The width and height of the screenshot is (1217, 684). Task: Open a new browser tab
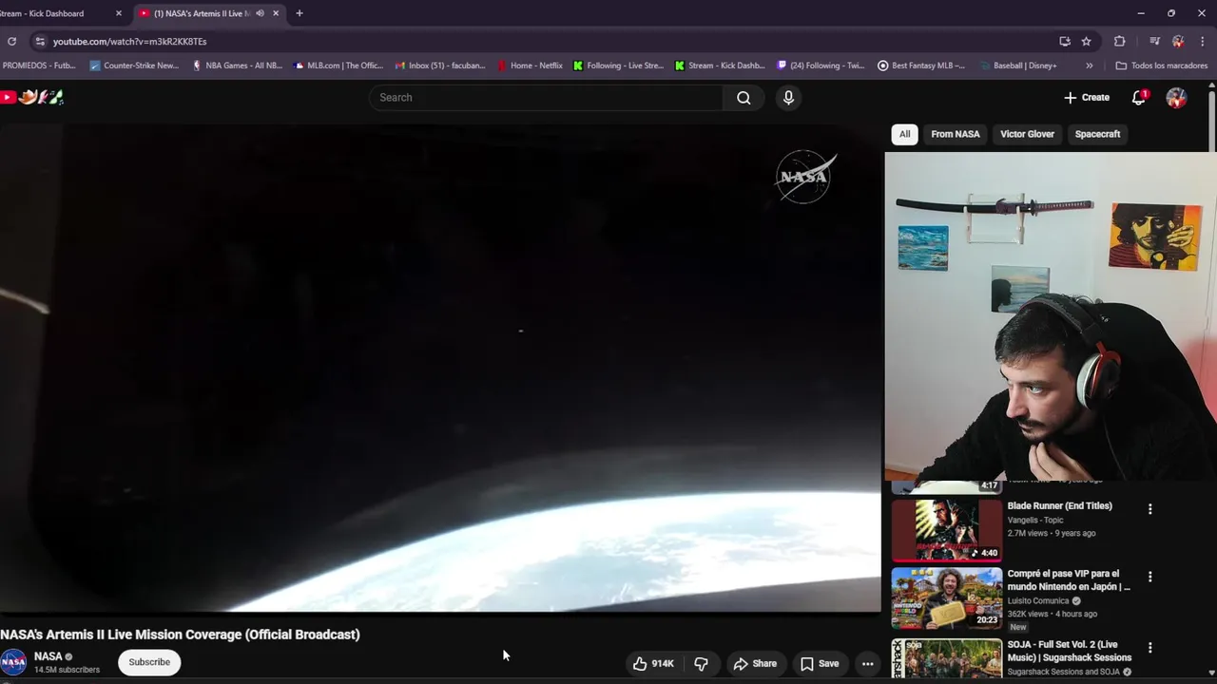(x=299, y=13)
